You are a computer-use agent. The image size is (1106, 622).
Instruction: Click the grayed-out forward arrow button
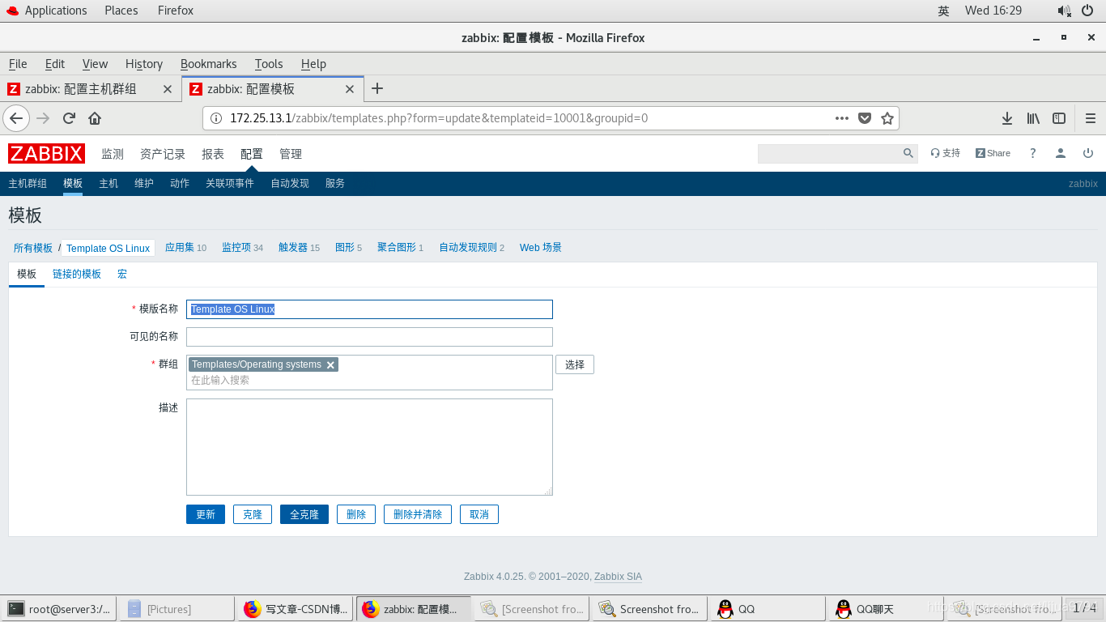tap(43, 118)
